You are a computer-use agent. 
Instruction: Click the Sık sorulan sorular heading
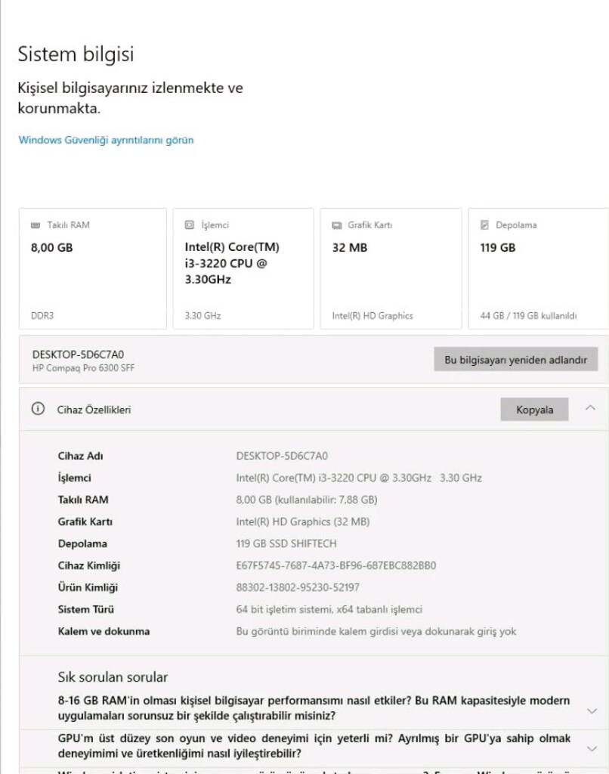113,676
